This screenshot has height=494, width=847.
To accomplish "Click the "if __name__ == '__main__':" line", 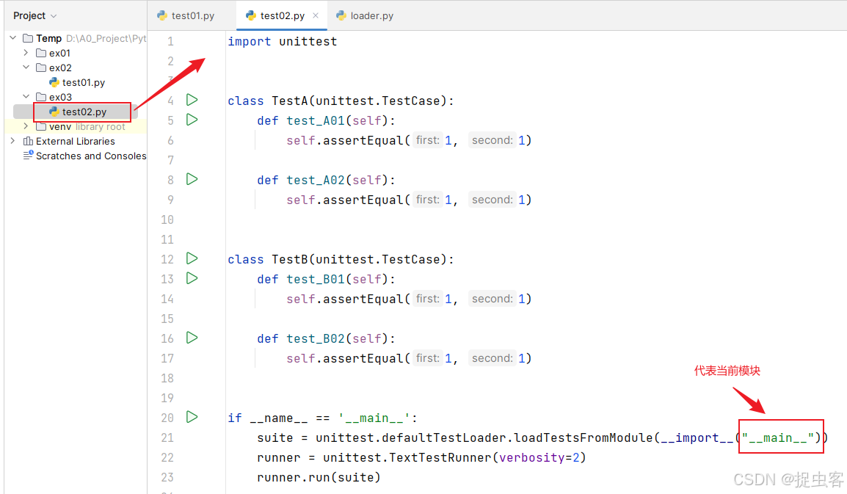I will coord(322,418).
